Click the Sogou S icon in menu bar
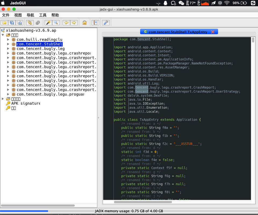Image resolution: width=258 pixels, height=215 pixels. (x=253, y=3)
